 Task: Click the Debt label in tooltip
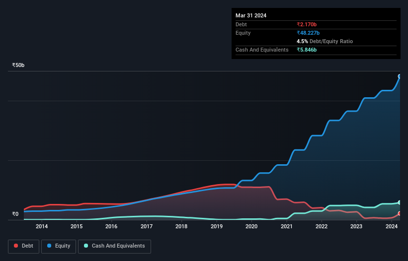(x=241, y=24)
